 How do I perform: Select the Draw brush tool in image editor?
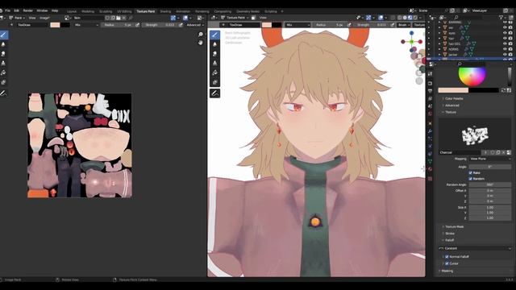point(3,35)
